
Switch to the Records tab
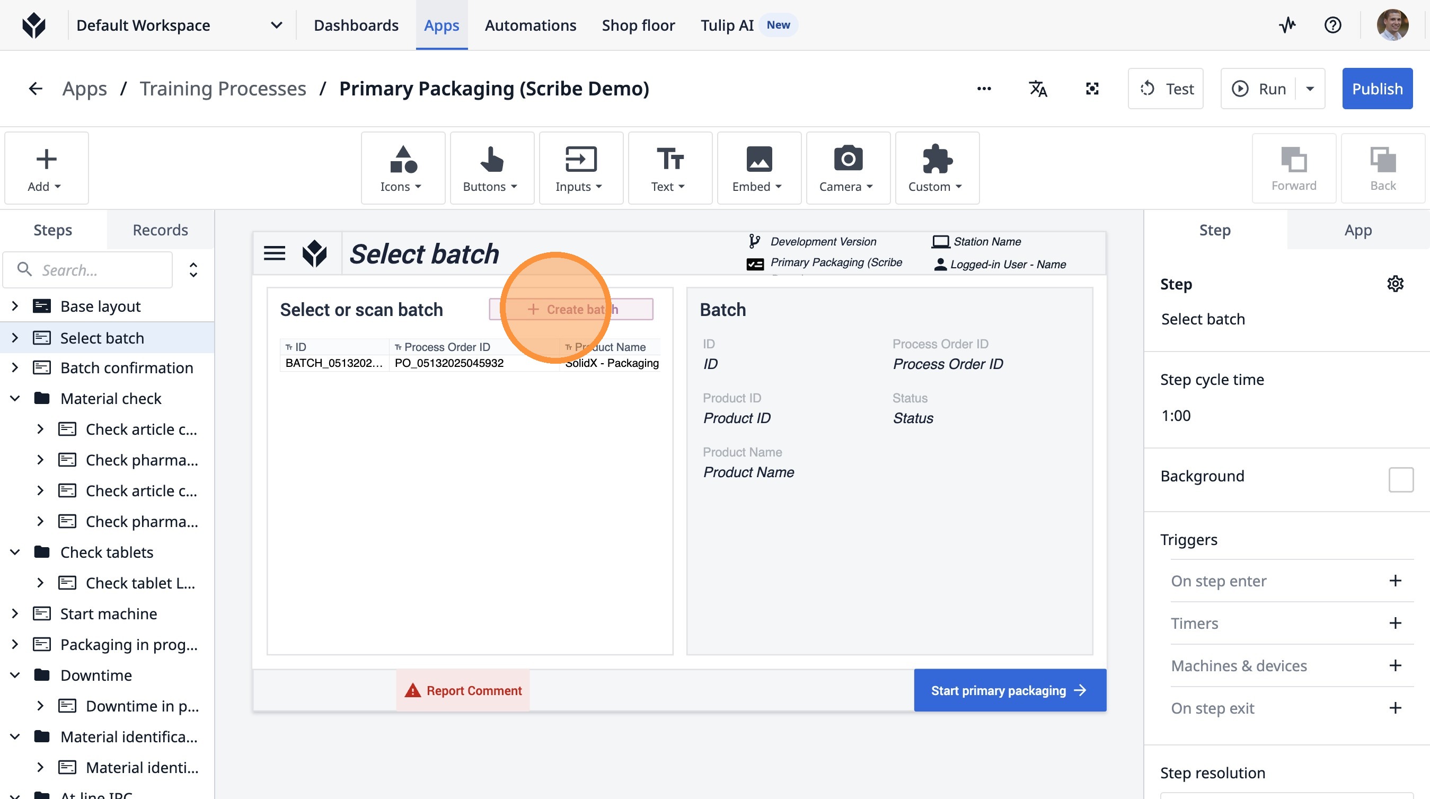coord(160,230)
